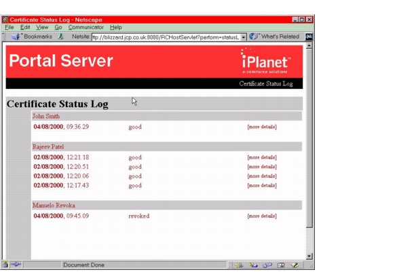Open more details for the 12:20.06 entry
The height and width of the screenshot is (272, 414).
pyautogui.click(x=262, y=176)
